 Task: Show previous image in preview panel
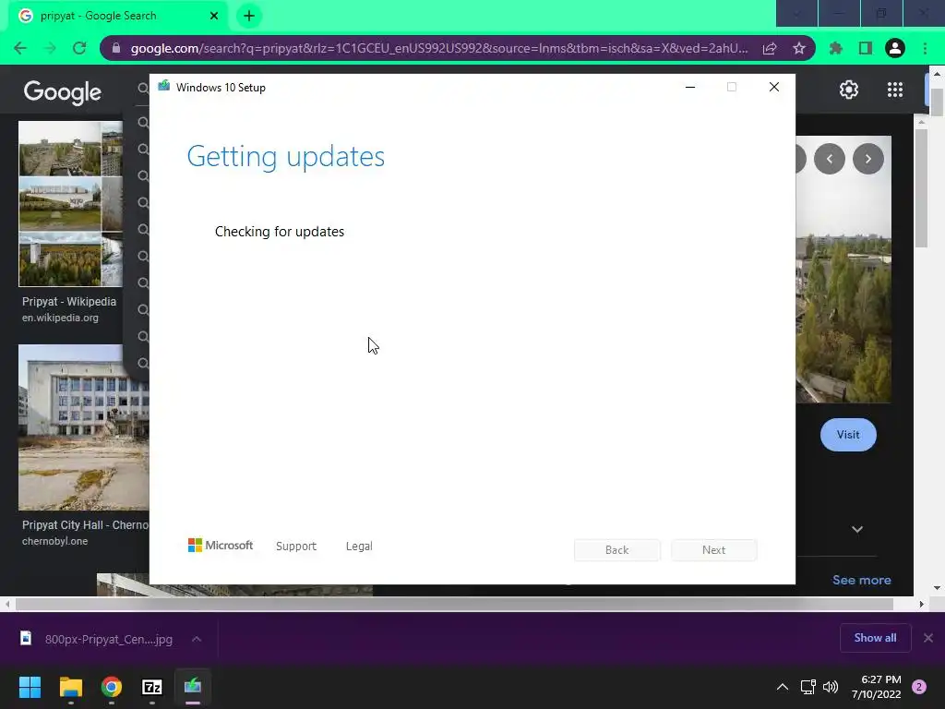(830, 159)
